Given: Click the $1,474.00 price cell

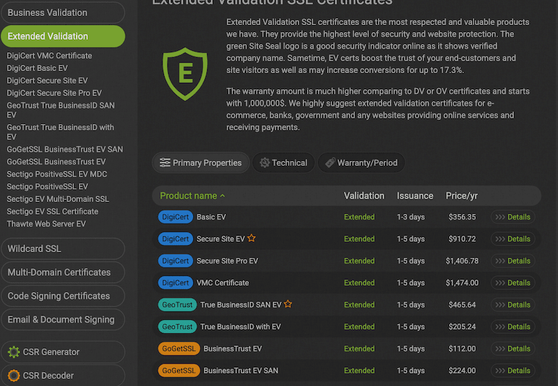Looking at the screenshot, I should pos(462,283).
